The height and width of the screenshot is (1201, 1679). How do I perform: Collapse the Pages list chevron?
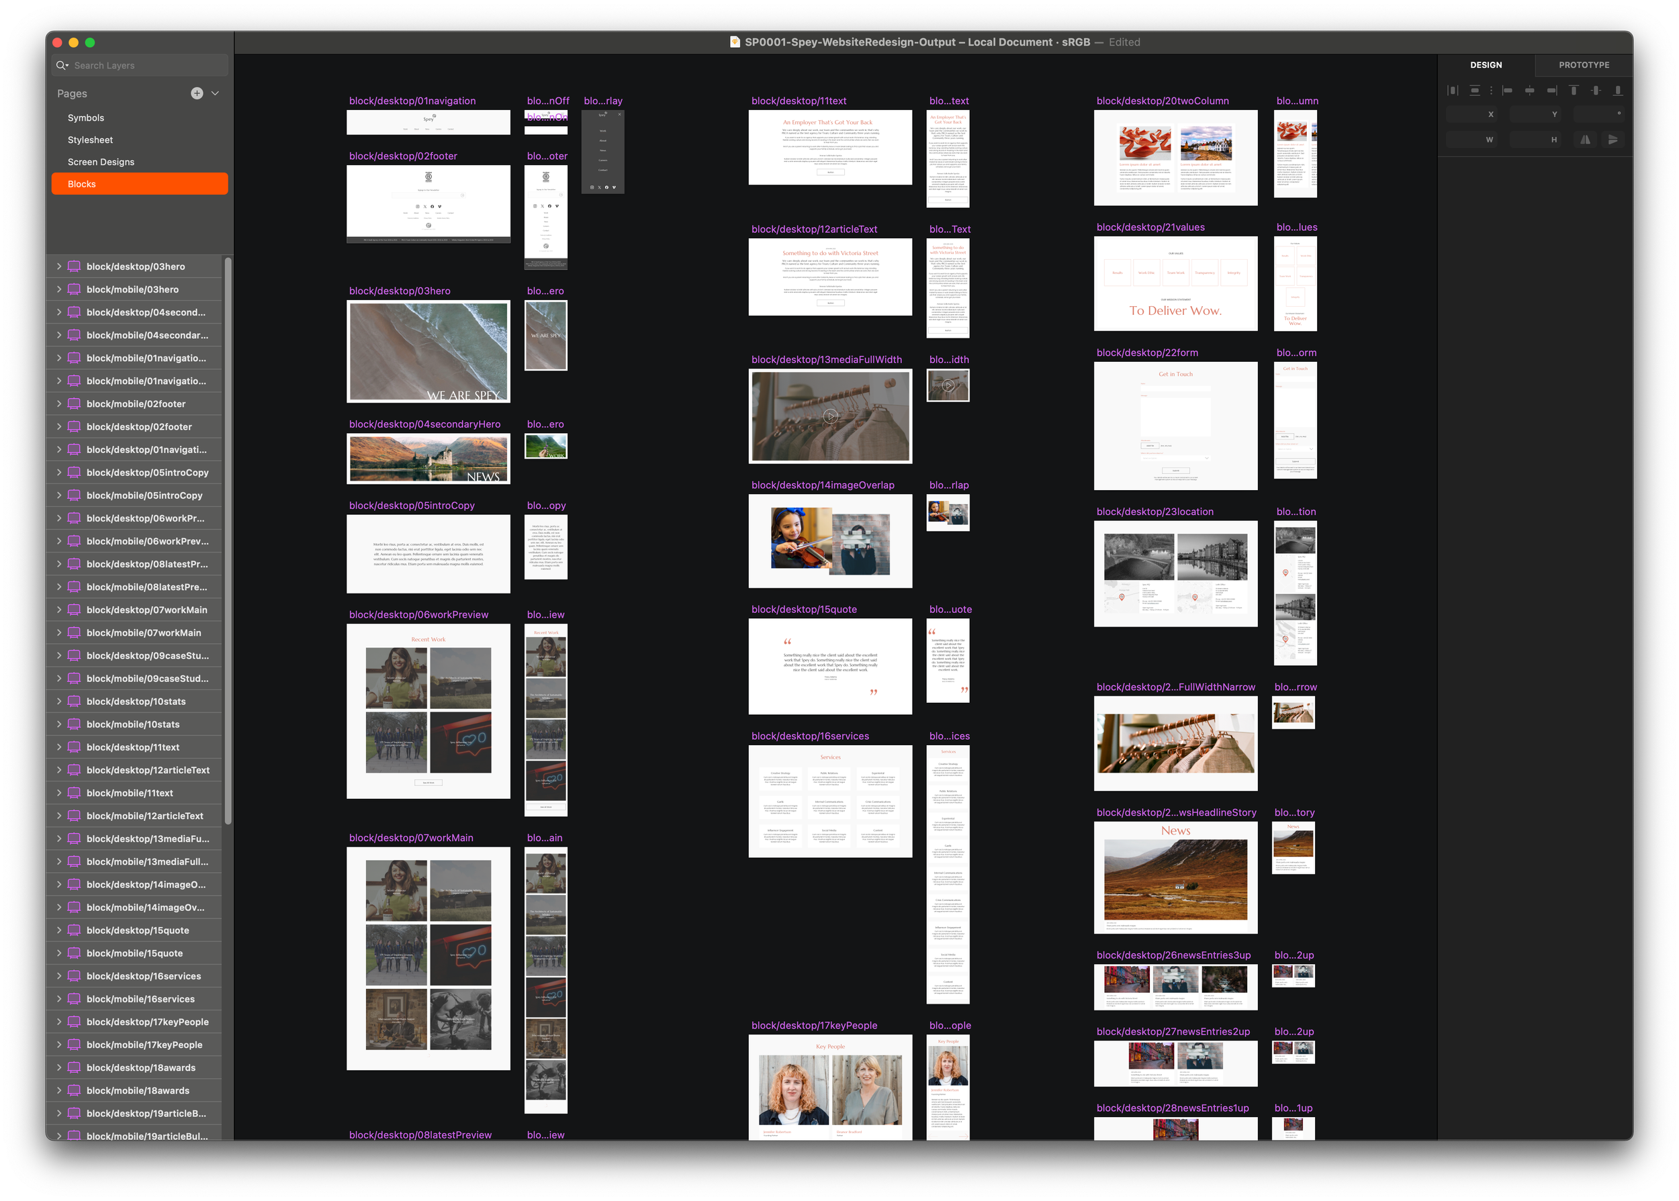tap(215, 93)
